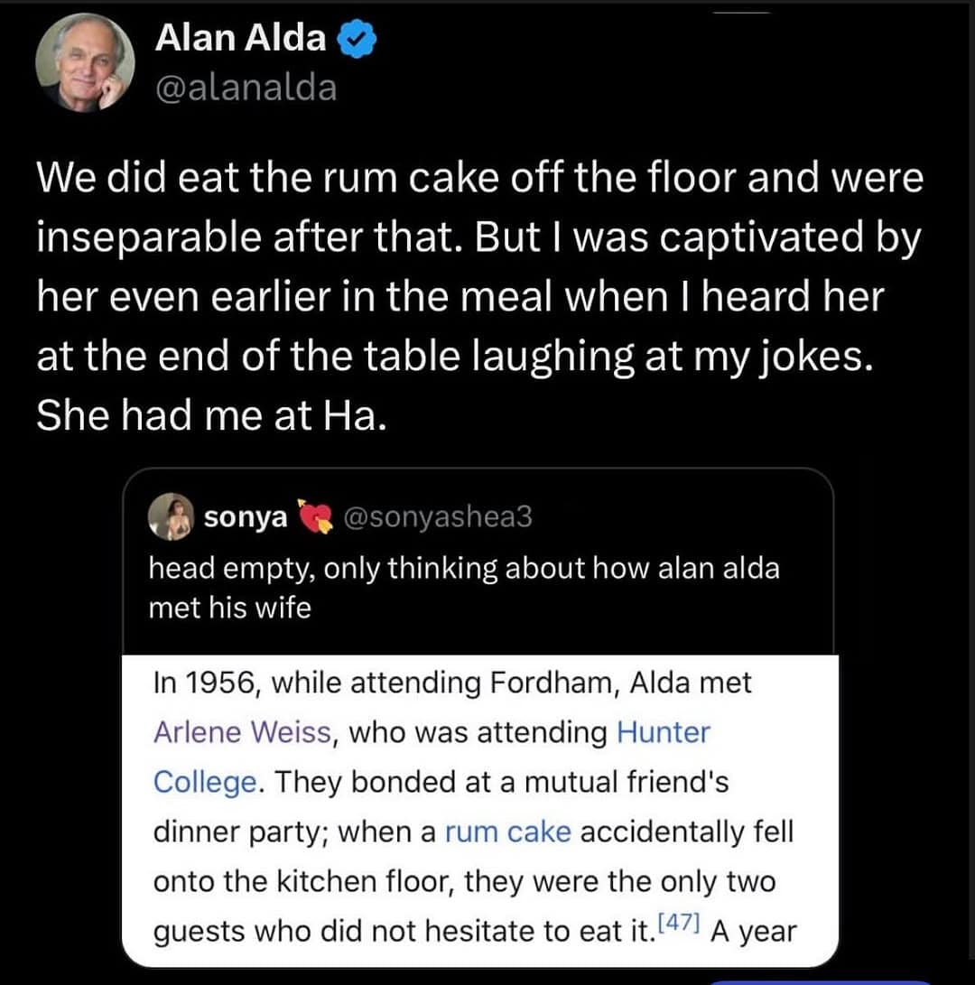The width and height of the screenshot is (975, 985).
Task: Open the @alanalda handle
Action: [x=246, y=88]
